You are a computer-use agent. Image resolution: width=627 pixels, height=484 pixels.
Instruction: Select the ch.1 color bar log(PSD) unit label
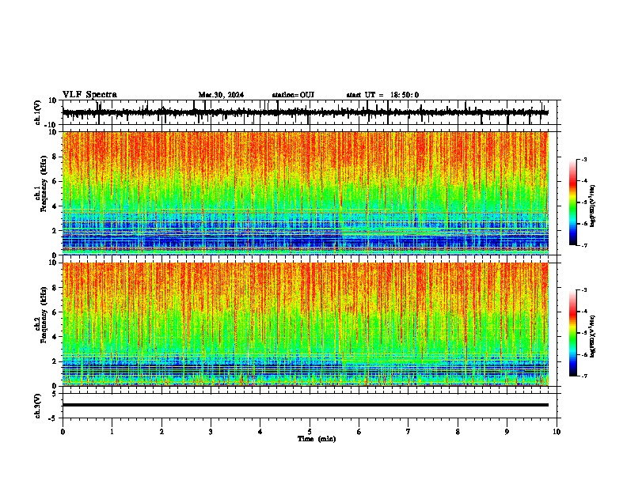pos(593,206)
